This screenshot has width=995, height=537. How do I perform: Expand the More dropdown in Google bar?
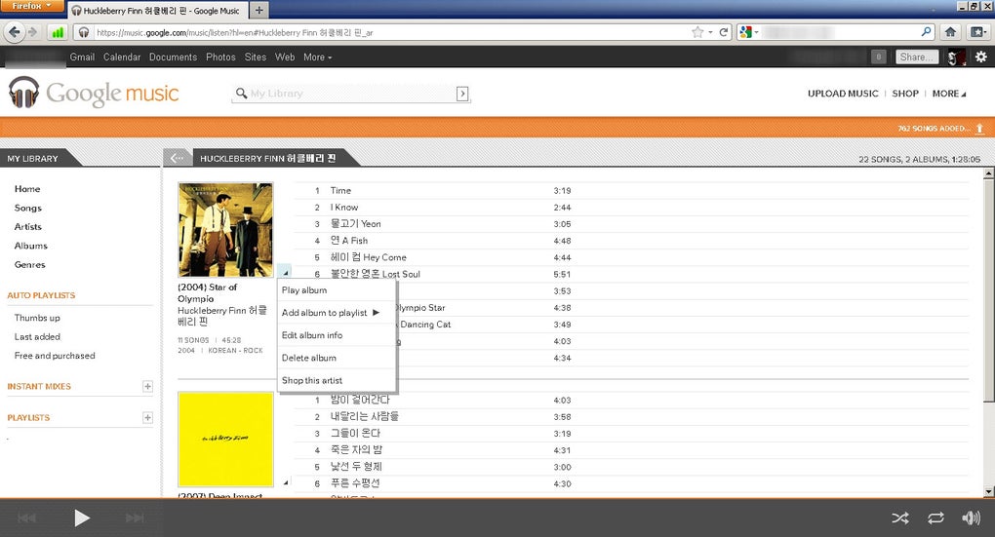point(317,58)
